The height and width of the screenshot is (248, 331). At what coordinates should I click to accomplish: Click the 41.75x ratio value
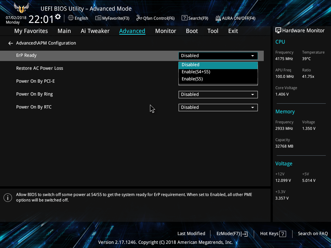(x=308, y=77)
